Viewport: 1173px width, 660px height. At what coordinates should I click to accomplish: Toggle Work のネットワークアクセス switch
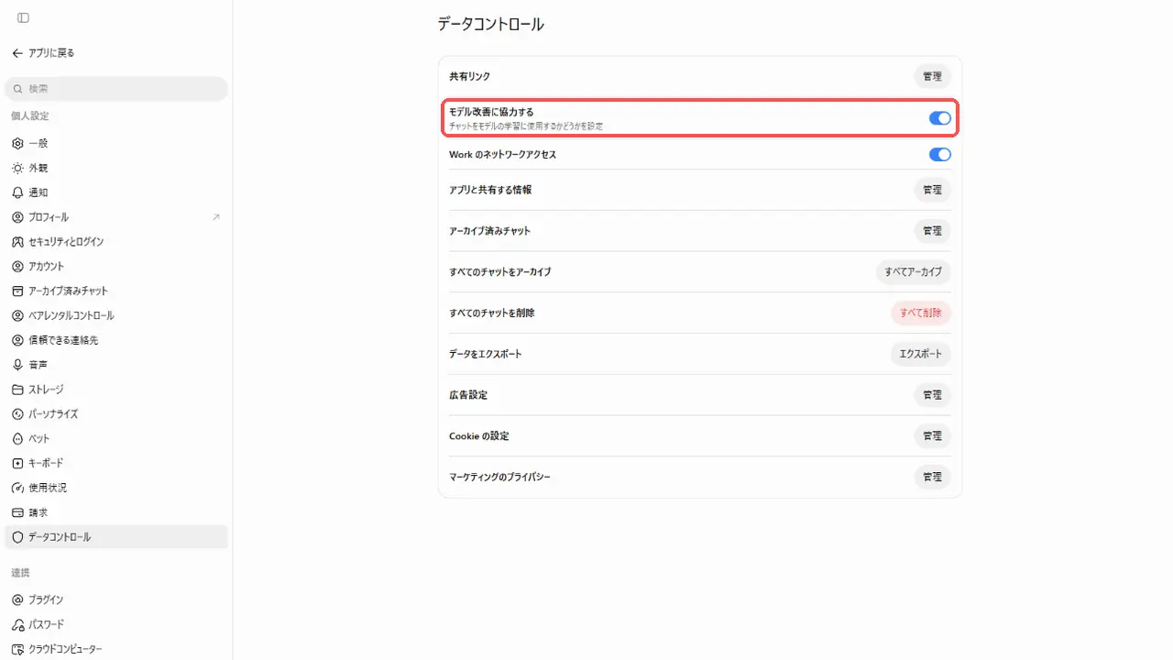pos(940,155)
